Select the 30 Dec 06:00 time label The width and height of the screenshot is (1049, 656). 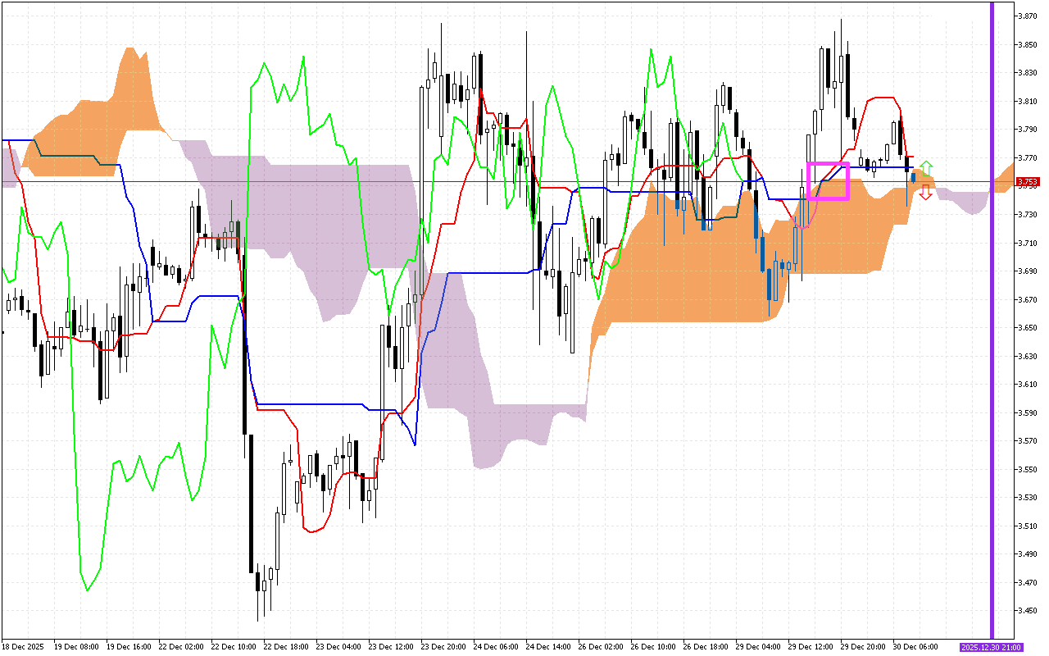point(916,647)
